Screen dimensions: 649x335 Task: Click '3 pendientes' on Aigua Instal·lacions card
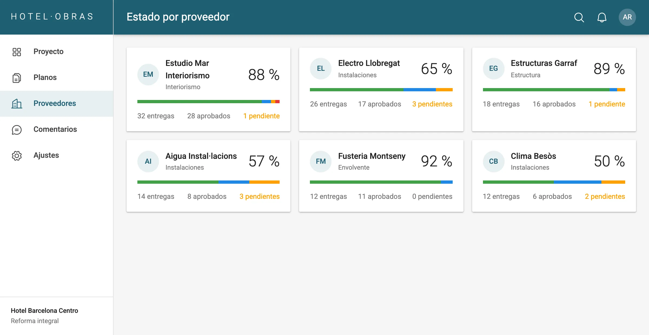coord(259,196)
